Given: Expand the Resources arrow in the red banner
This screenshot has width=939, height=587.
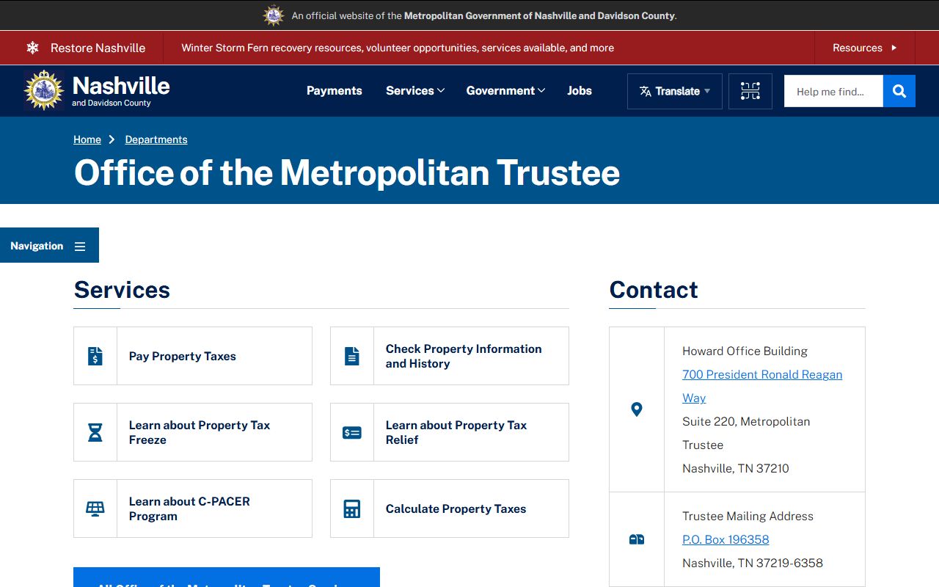Looking at the screenshot, I should point(894,48).
